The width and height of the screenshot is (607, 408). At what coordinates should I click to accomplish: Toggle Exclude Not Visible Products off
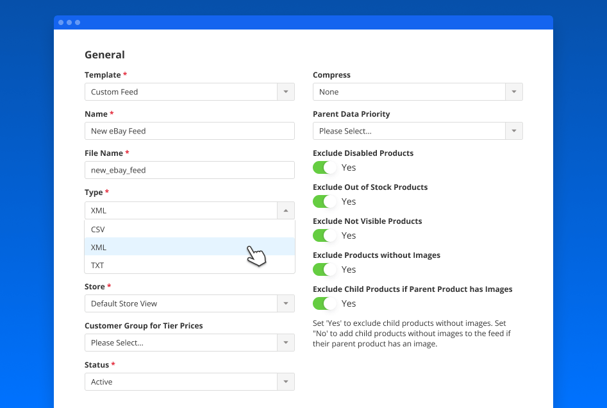click(324, 235)
